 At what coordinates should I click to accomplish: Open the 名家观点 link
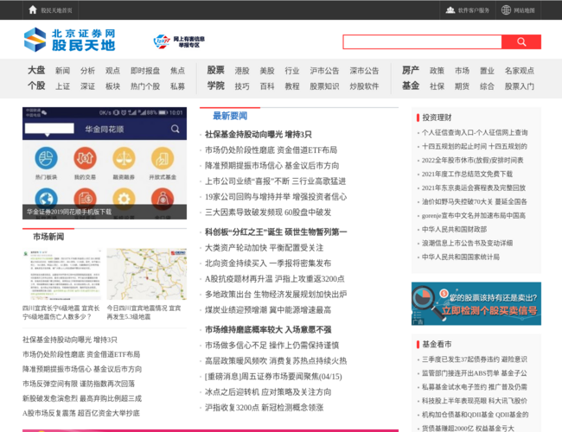[520, 71]
